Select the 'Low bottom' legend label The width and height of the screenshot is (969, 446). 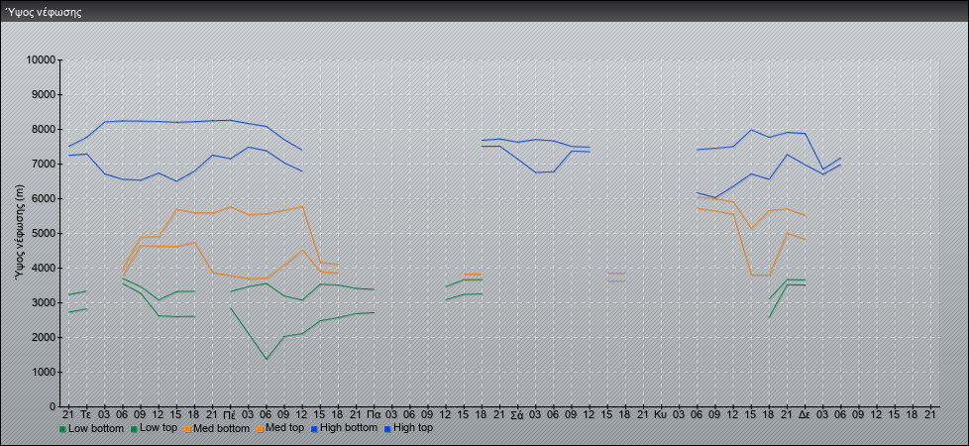pyautogui.click(x=96, y=428)
